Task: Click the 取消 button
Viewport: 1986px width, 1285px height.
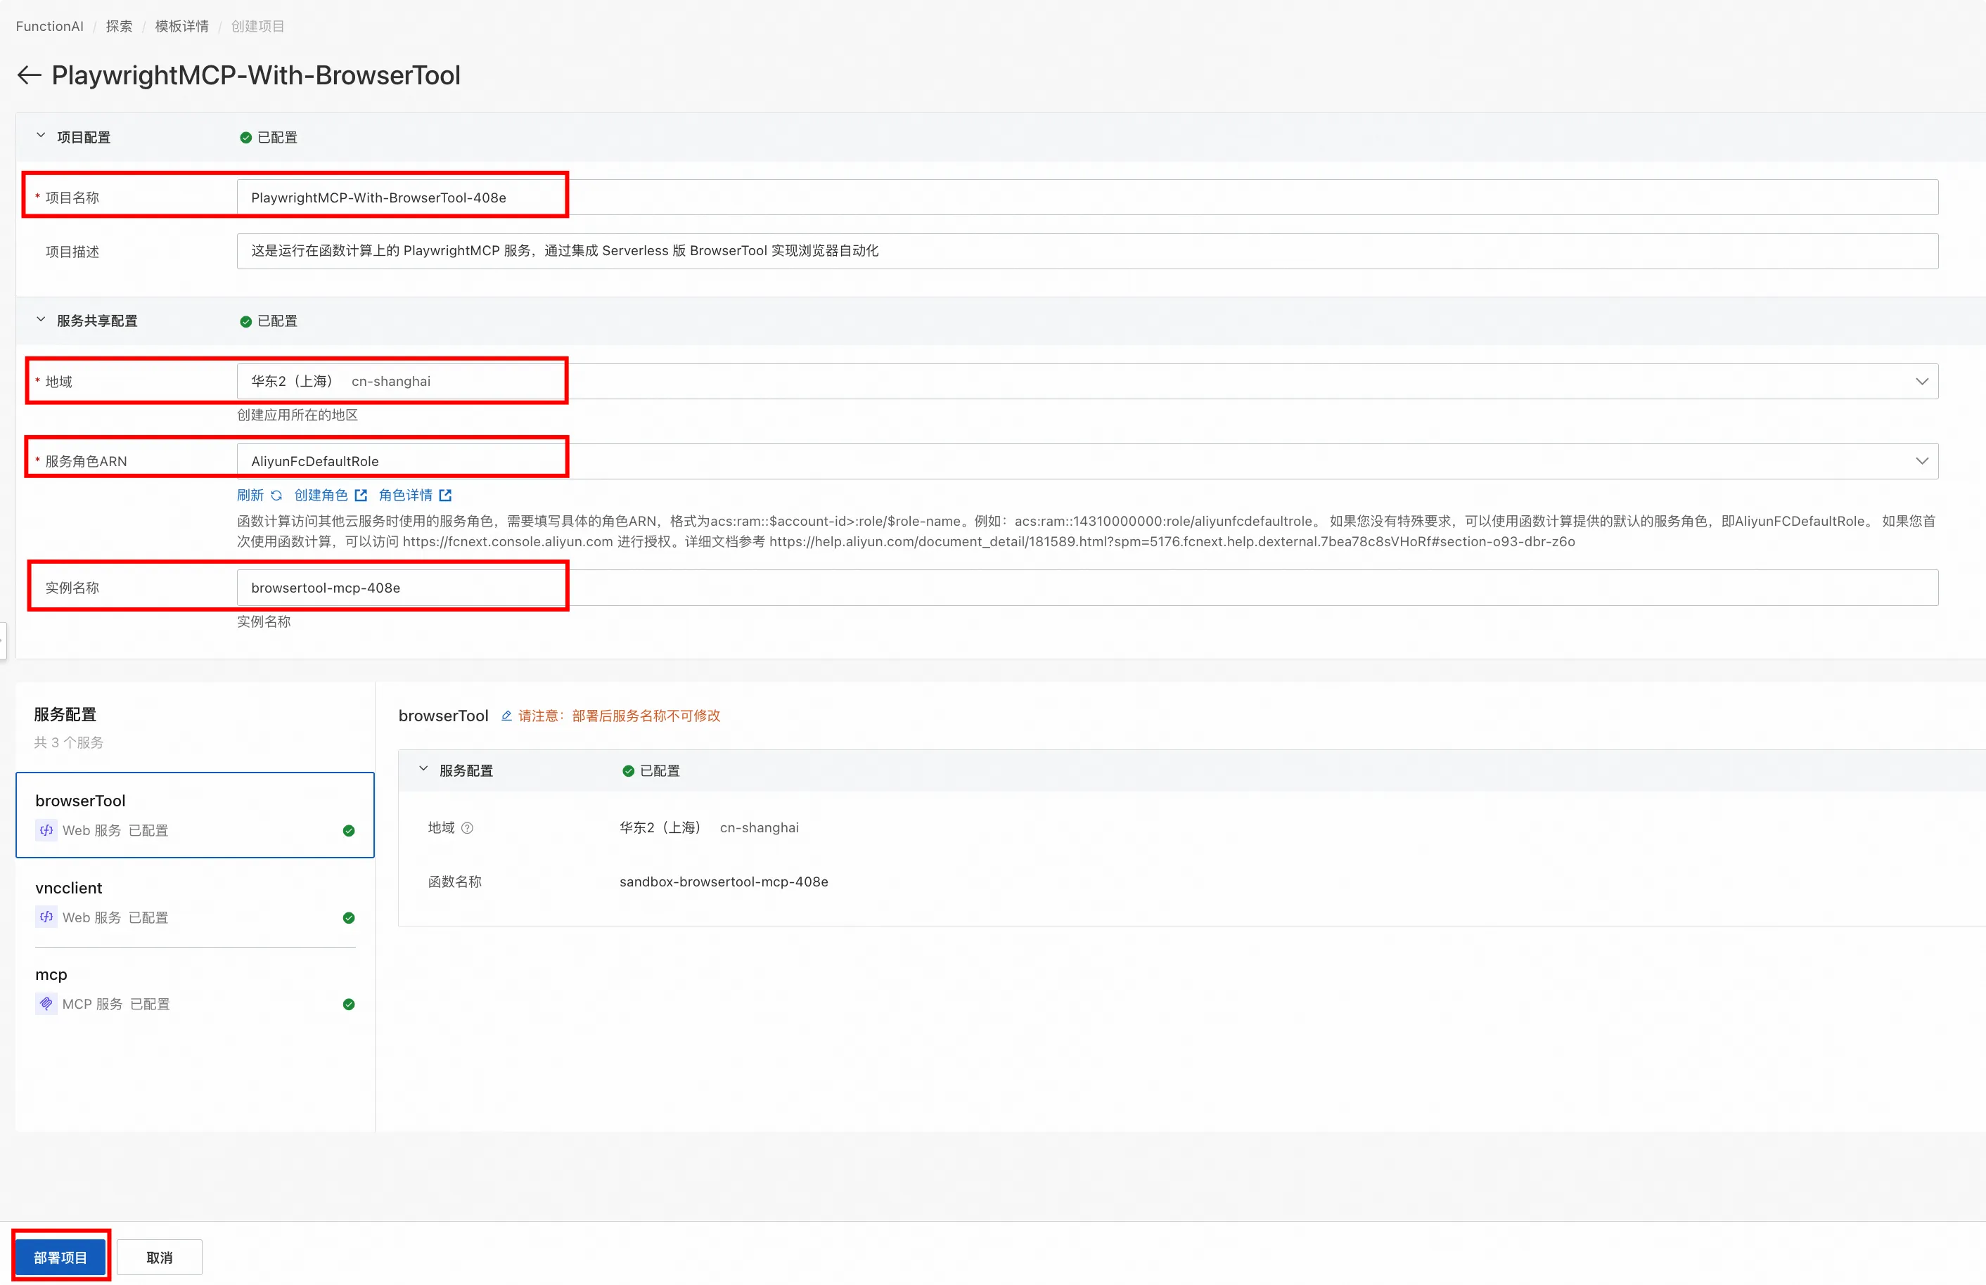Action: tap(160, 1258)
